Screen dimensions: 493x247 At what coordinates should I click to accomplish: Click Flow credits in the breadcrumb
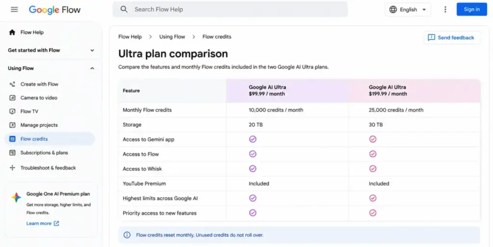(x=217, y=37)
